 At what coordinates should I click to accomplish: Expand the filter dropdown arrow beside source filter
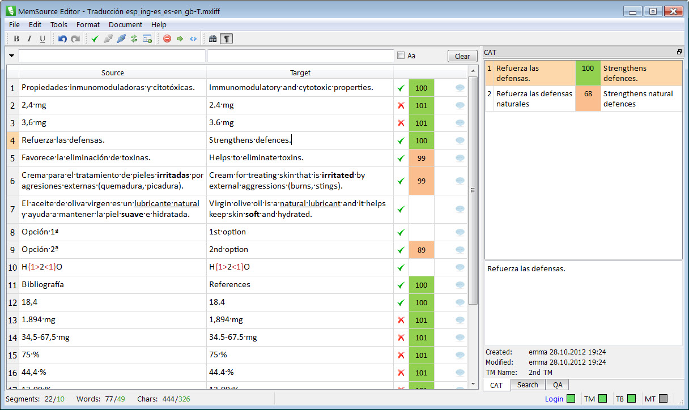coord(12,56)
